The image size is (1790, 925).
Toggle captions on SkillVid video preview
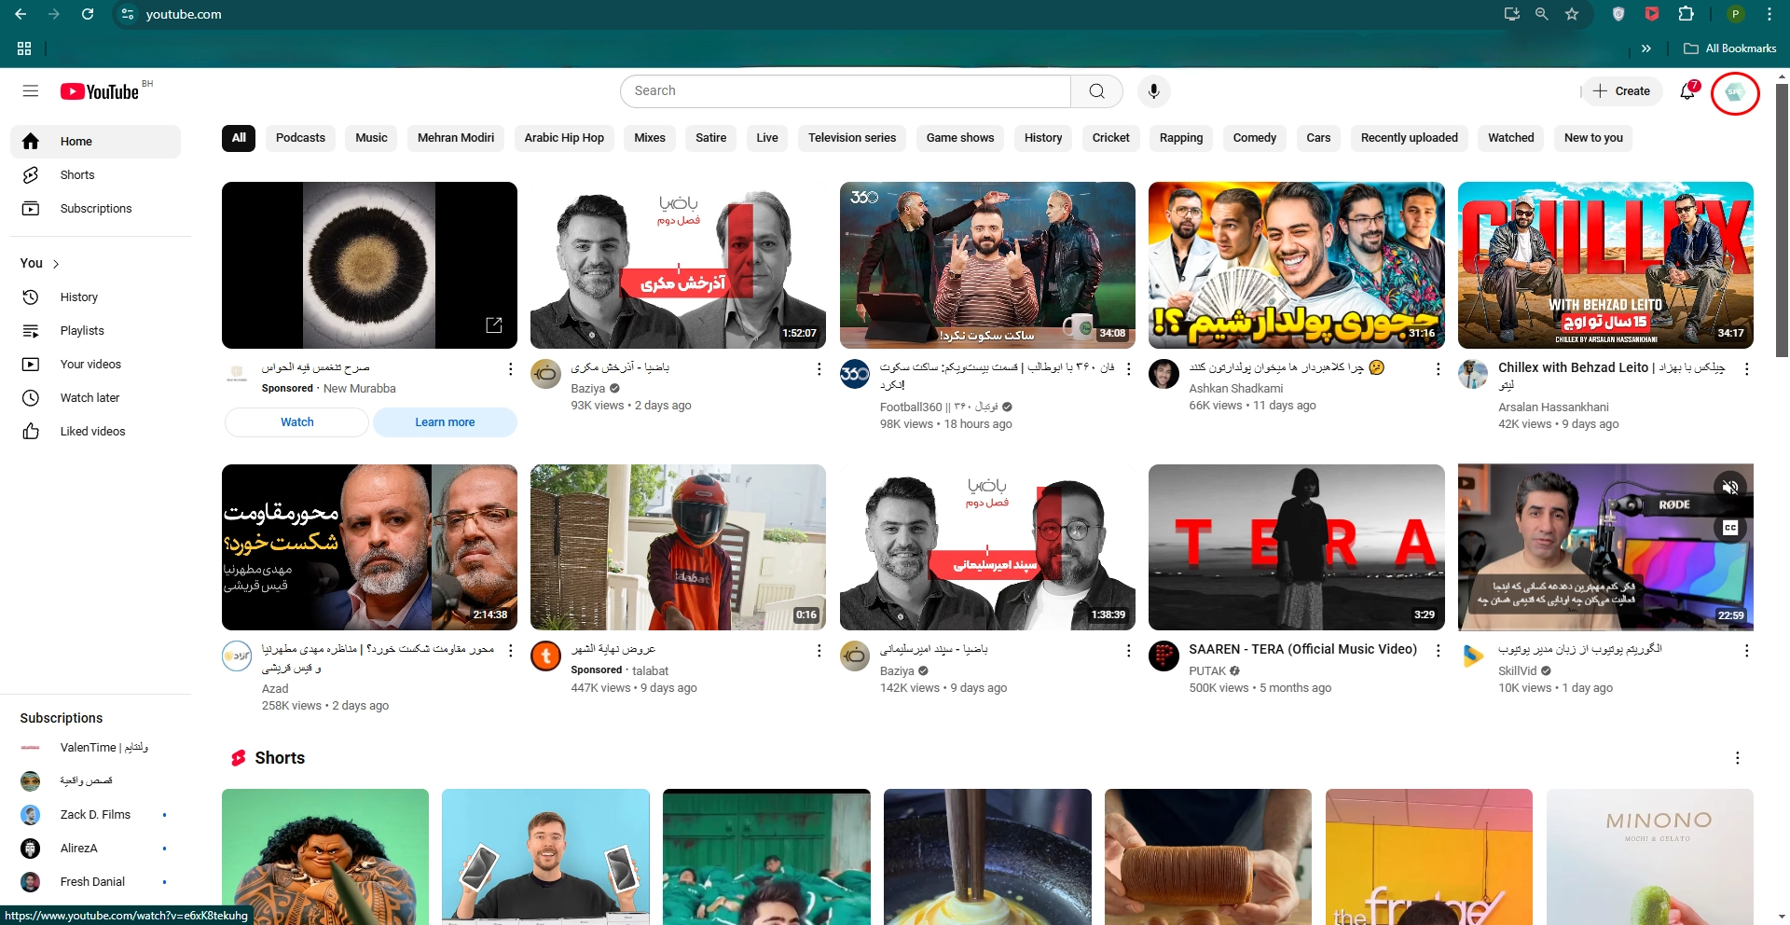[1730, 528]
